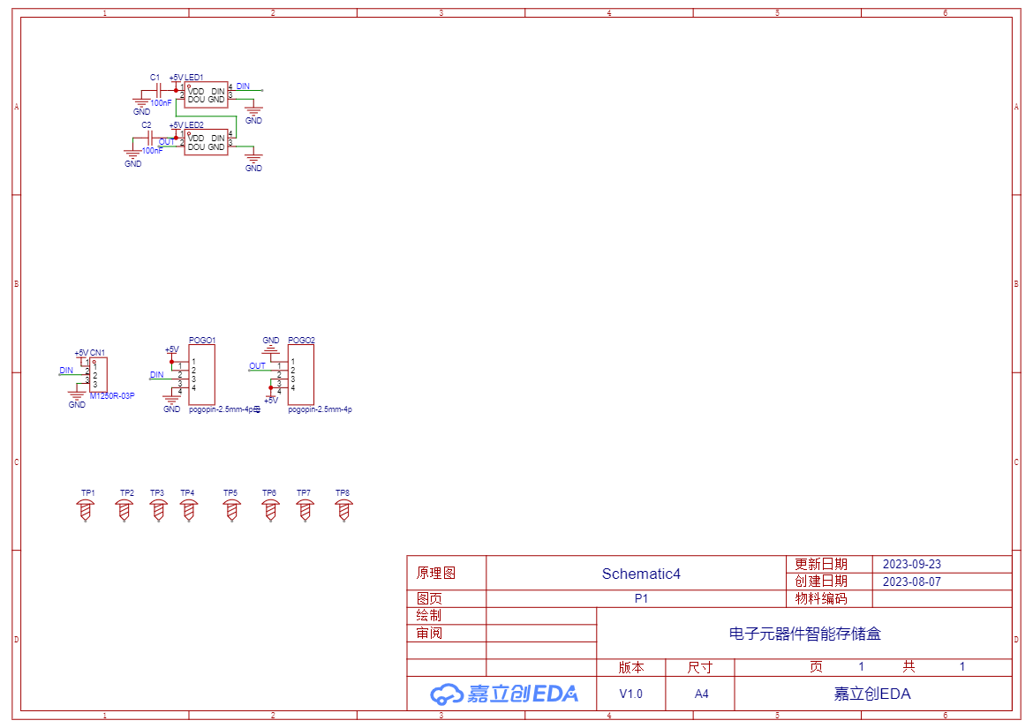Select capacitor C2 symbol
Image resolution: width=1033 pixels, height=728 pixels.
149,138
